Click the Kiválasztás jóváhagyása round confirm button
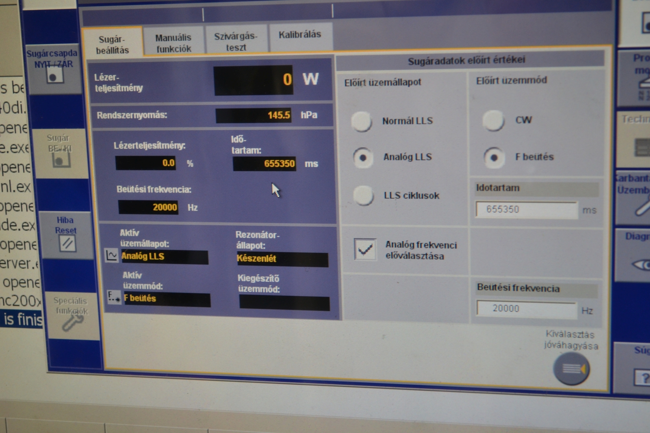The image size is (650, 433). pos(571,368)
